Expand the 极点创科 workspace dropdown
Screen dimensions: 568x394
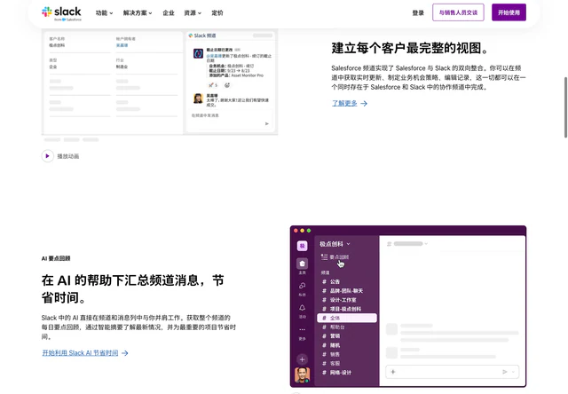tap(335, 244)
